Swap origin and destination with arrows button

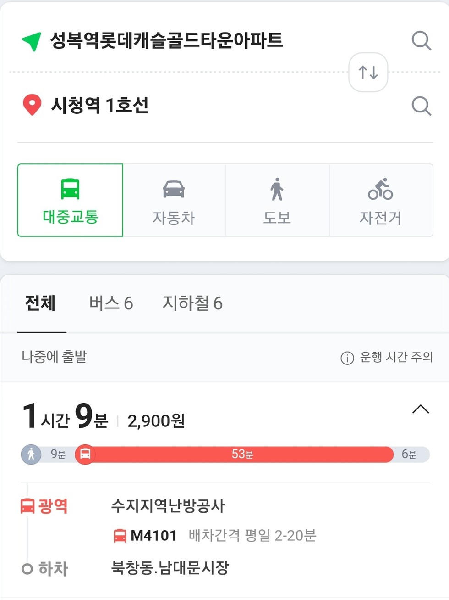click(368, 73)
